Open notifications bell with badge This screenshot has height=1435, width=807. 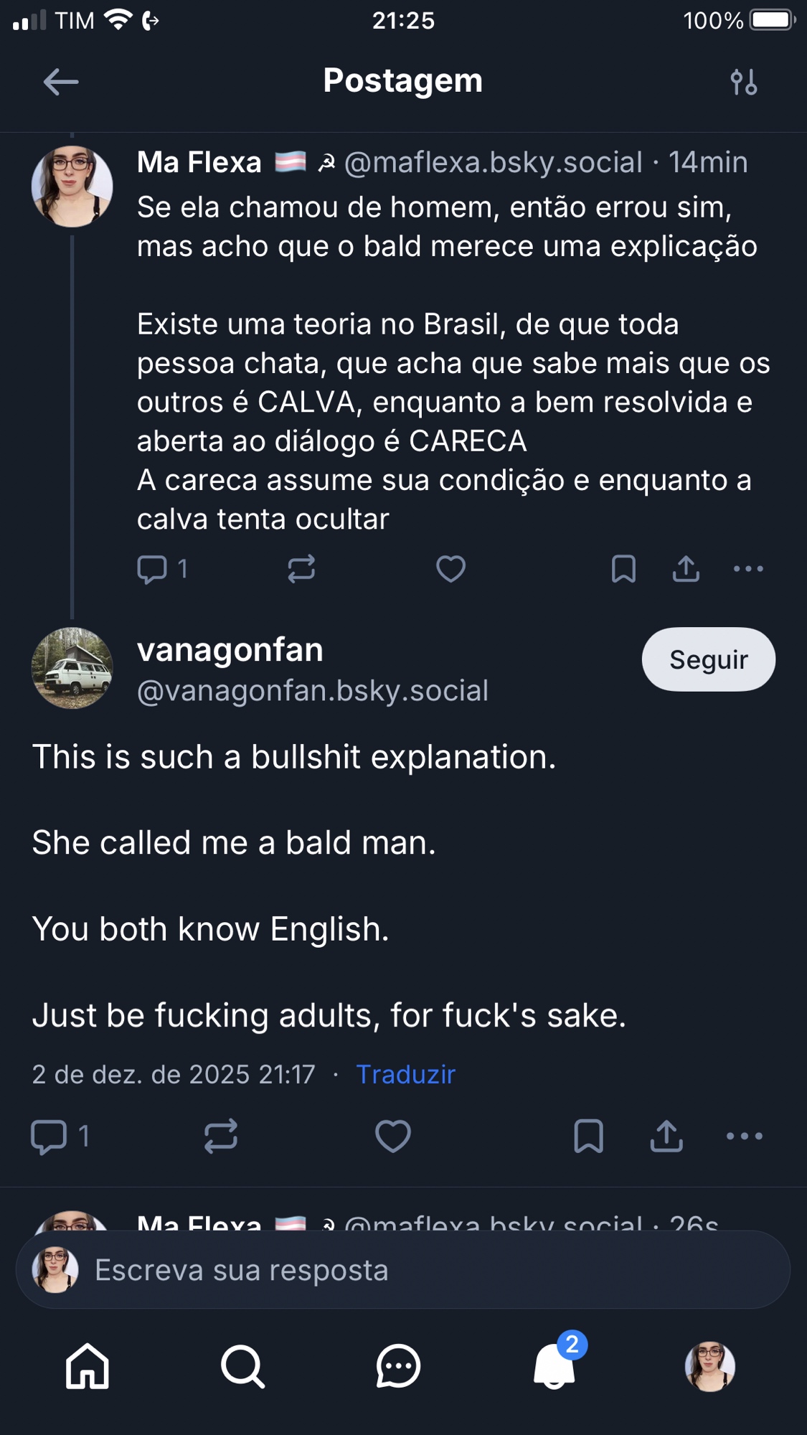pos(554,1366)
